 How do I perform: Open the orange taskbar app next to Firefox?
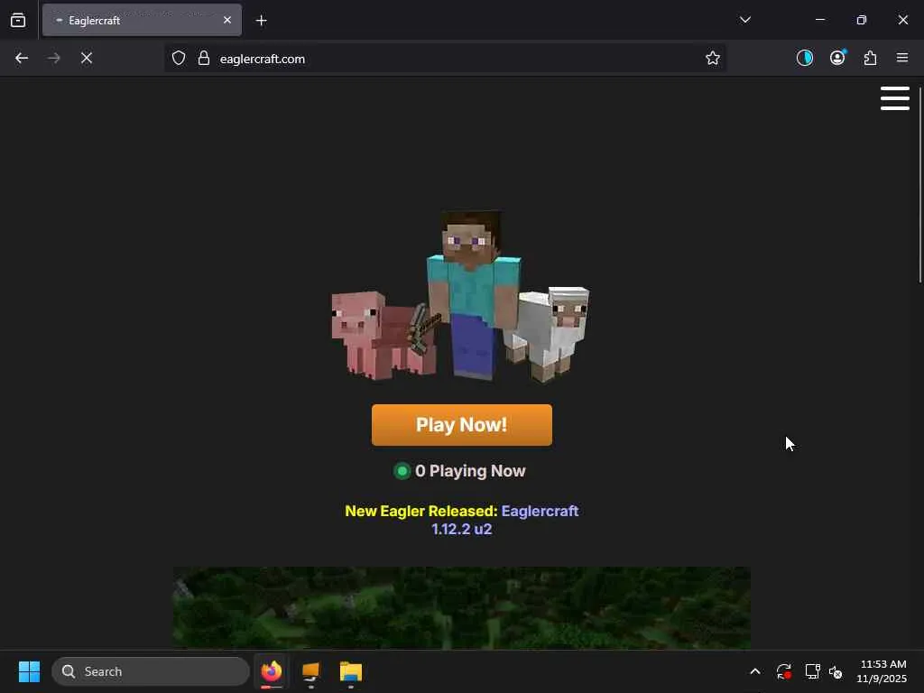point(311,671)
